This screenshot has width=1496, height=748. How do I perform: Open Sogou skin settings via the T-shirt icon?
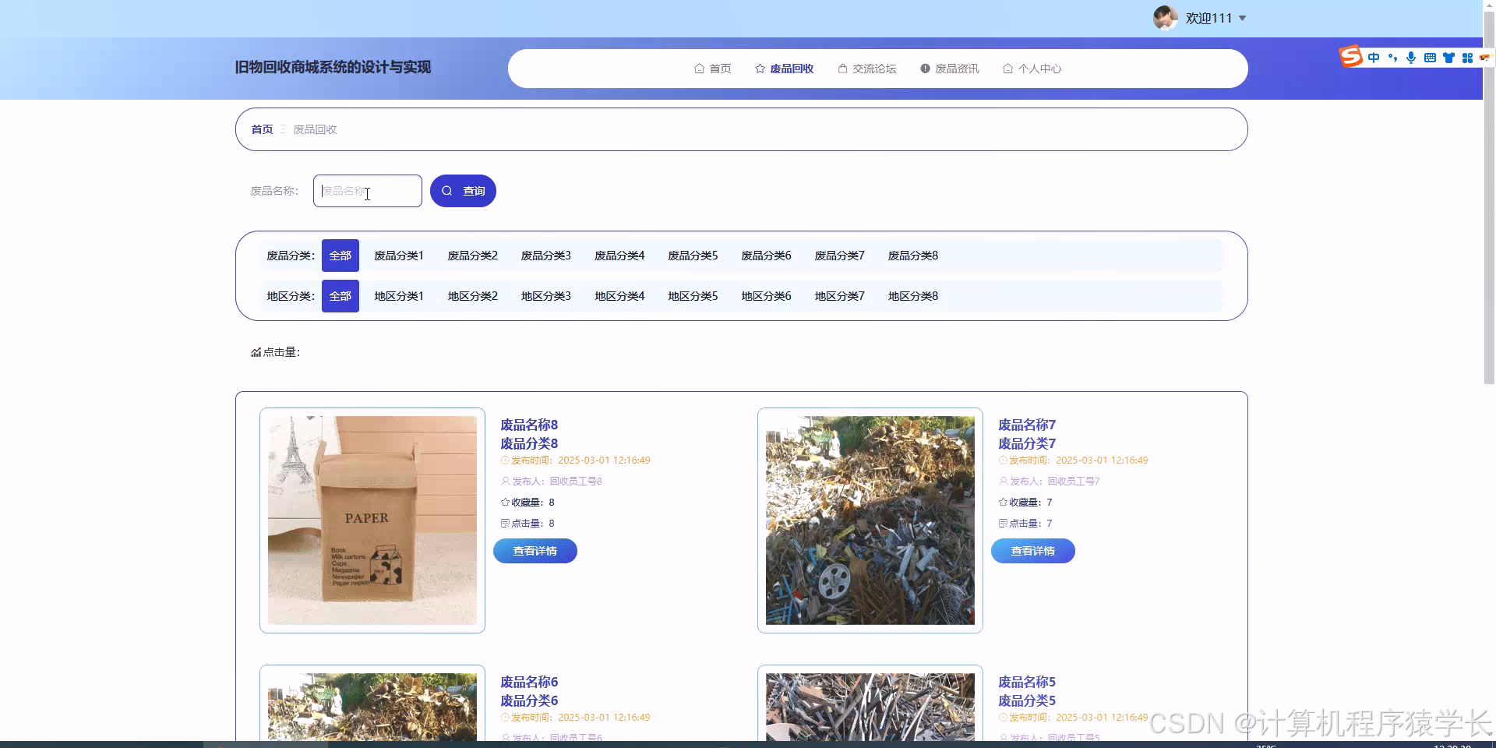[x=1448, y=57]
